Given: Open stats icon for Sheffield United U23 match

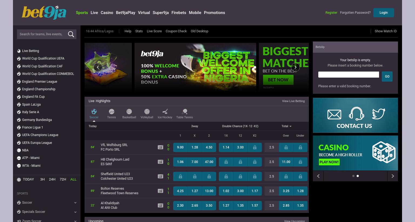Looking at the screenshot, I should point(160,176).
